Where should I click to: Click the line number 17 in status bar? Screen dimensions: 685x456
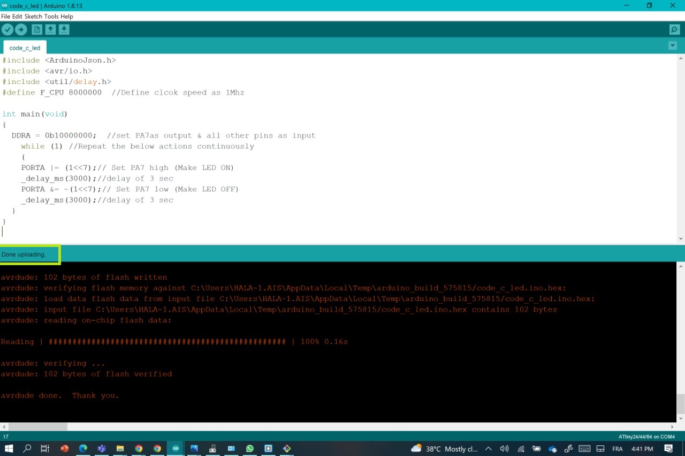pos(6,437)
